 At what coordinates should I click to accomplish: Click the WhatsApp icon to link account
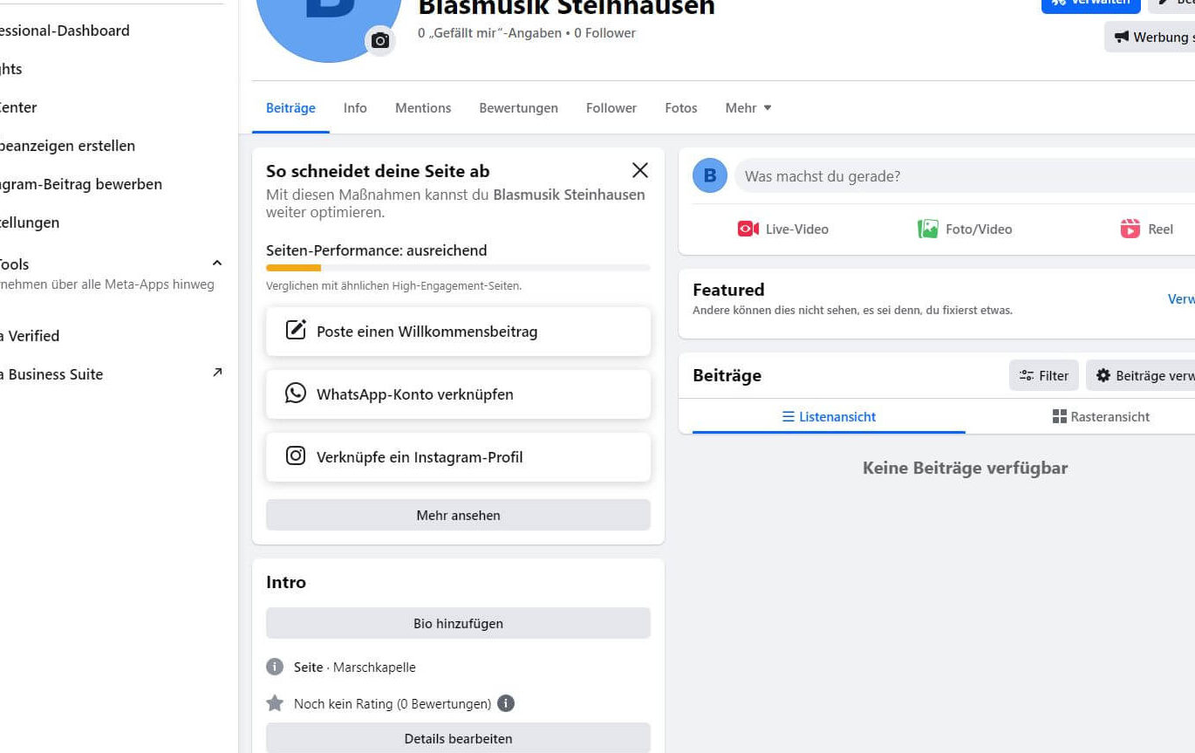pos(296,394)
